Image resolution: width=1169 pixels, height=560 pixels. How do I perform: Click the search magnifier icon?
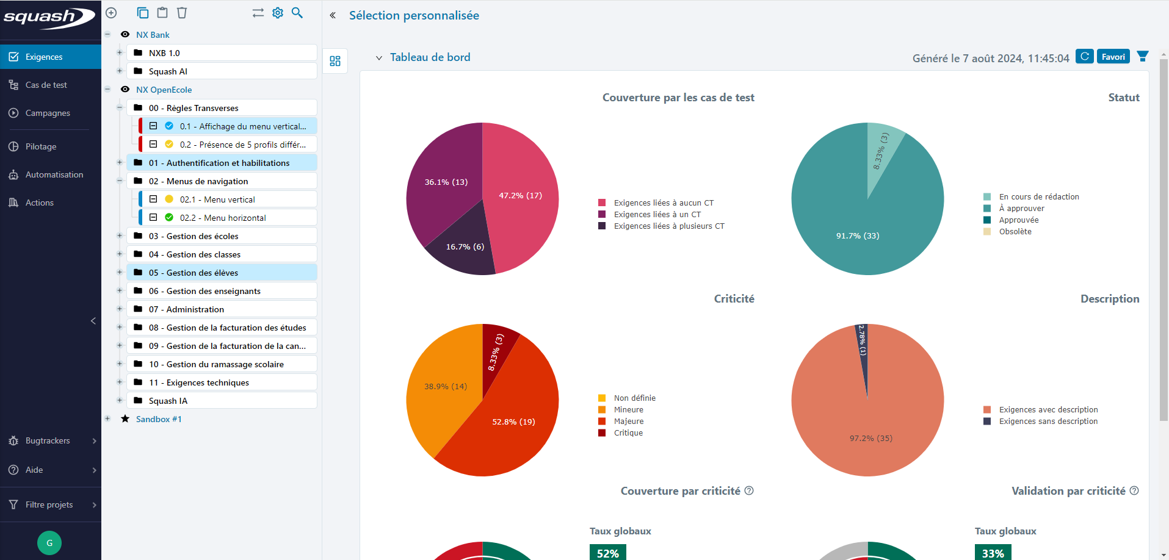(297, 13)
